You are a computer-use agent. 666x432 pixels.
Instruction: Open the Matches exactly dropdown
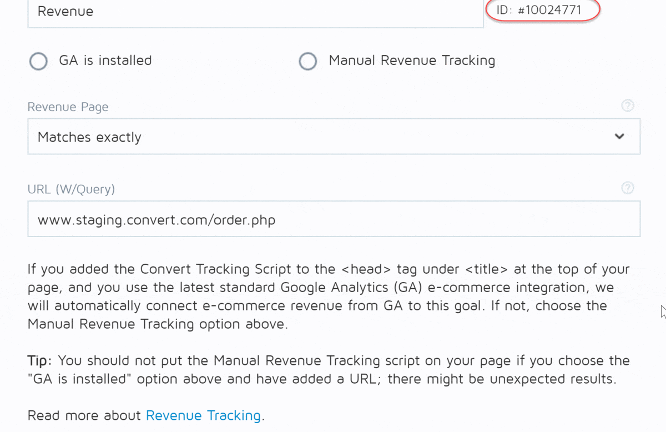[x=333, y=137]
